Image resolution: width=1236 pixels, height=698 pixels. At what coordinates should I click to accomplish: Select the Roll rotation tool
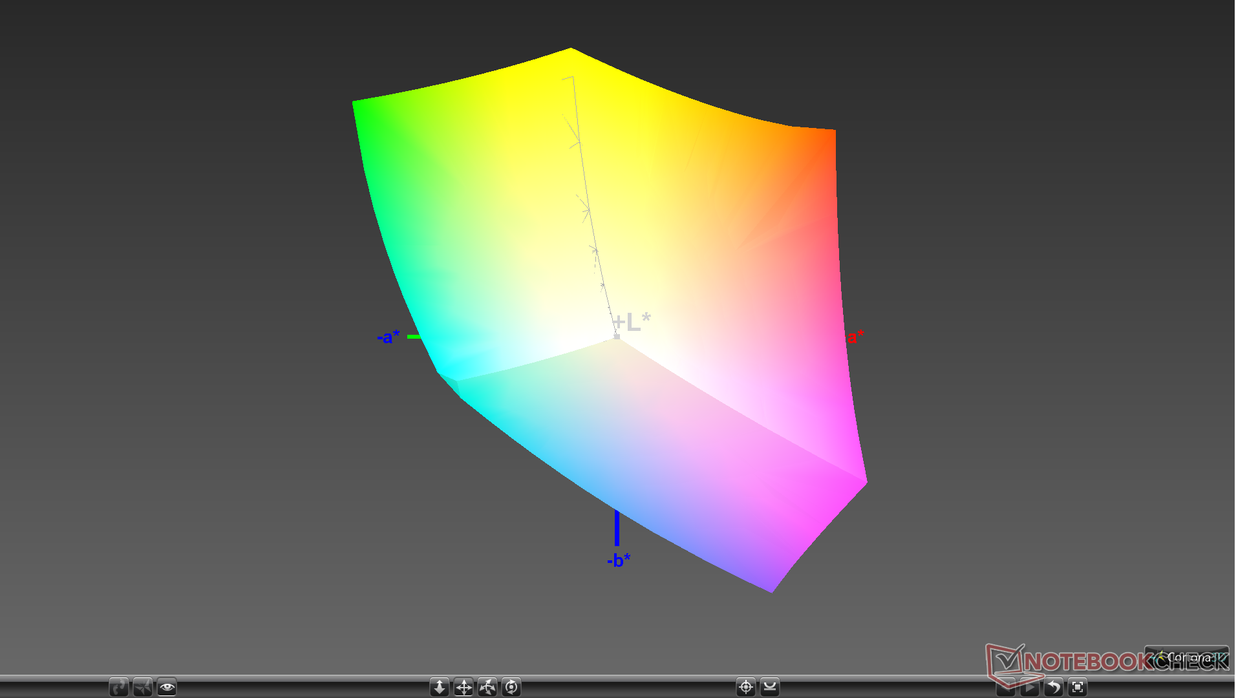pyautogui.click(x=511, y=687)
